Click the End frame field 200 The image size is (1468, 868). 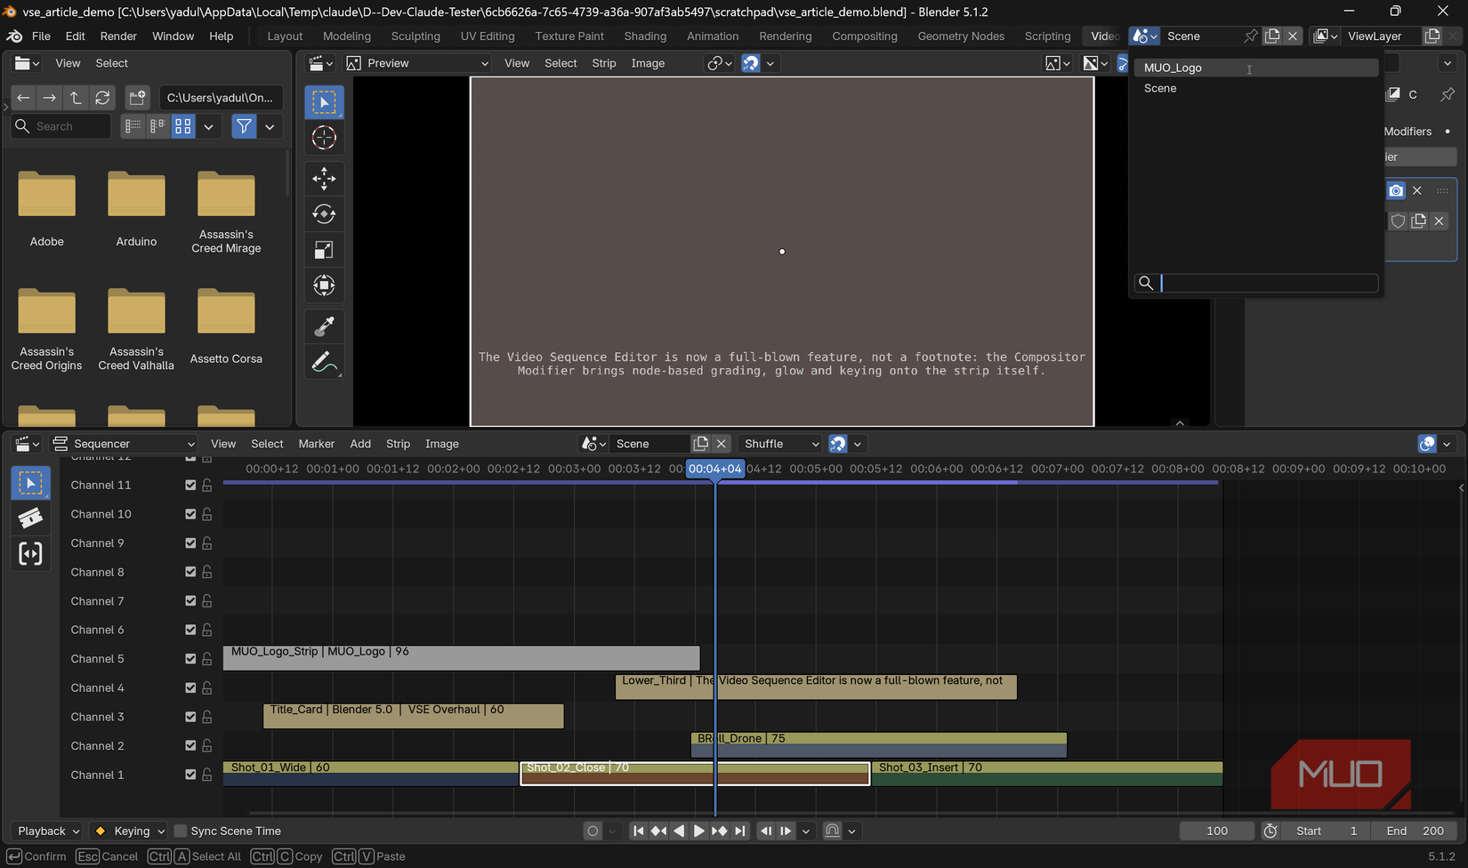pyautogui.click(x=1415, y=831)
